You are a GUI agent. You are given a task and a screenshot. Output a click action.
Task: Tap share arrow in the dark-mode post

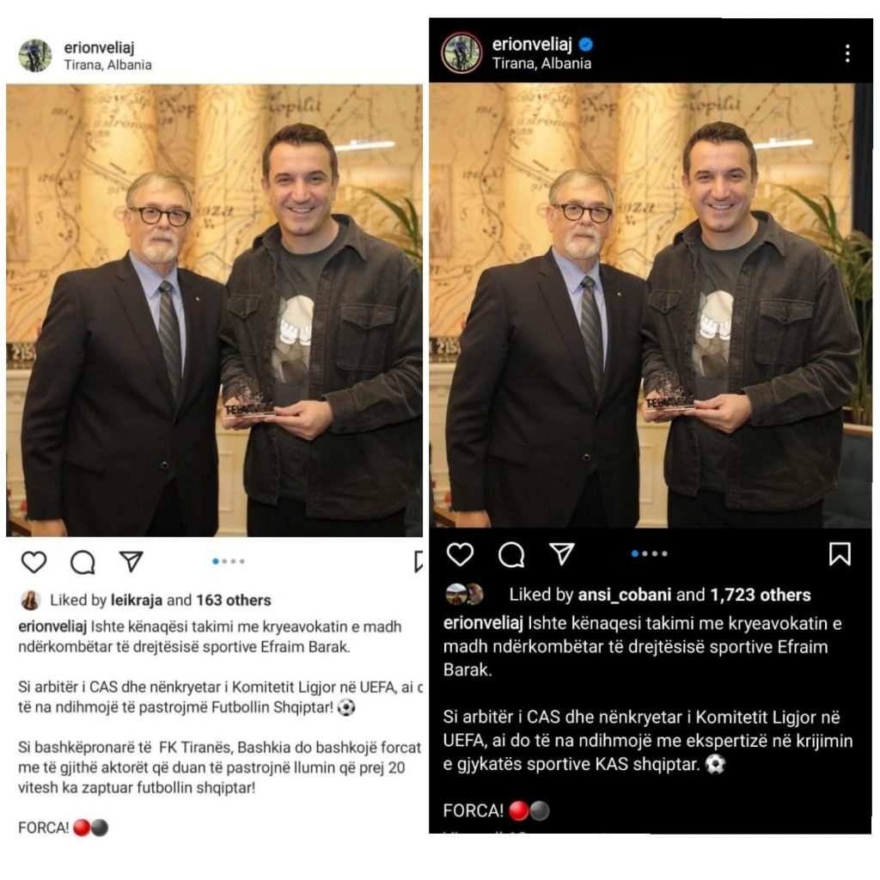pyautogui.click(x=562, y=553)
